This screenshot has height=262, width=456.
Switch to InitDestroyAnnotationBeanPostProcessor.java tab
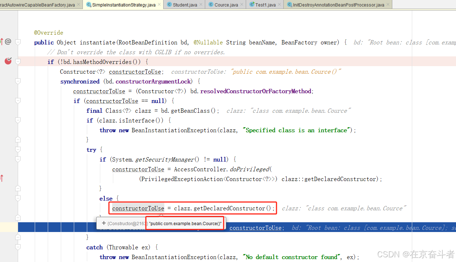tap(339, 5)
